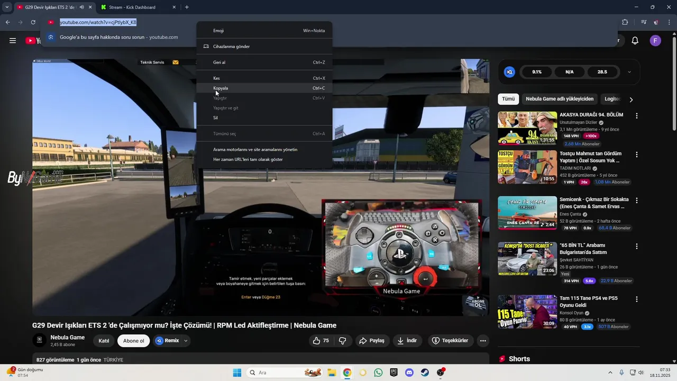Click the highlighted URL in the address bar
677x381 pixels.
click(98, 22)
